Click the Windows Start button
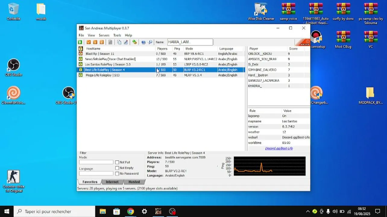 [7, 211]
